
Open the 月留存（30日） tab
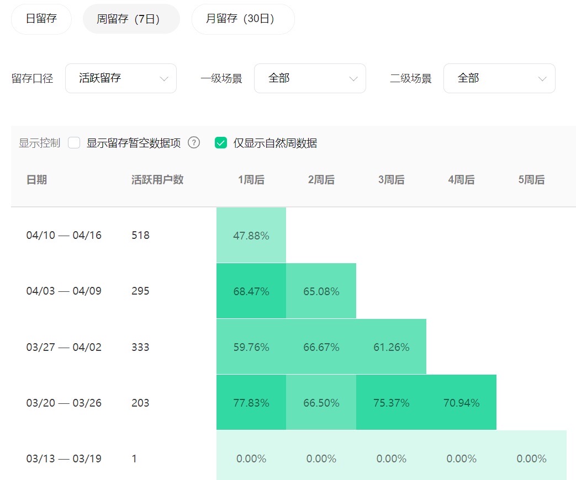pos(242,19)
